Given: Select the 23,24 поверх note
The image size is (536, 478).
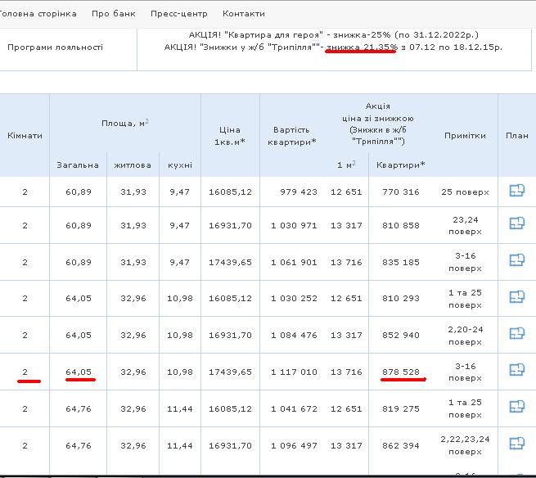Looking at the screenshot, I should [x=466, y=226].
